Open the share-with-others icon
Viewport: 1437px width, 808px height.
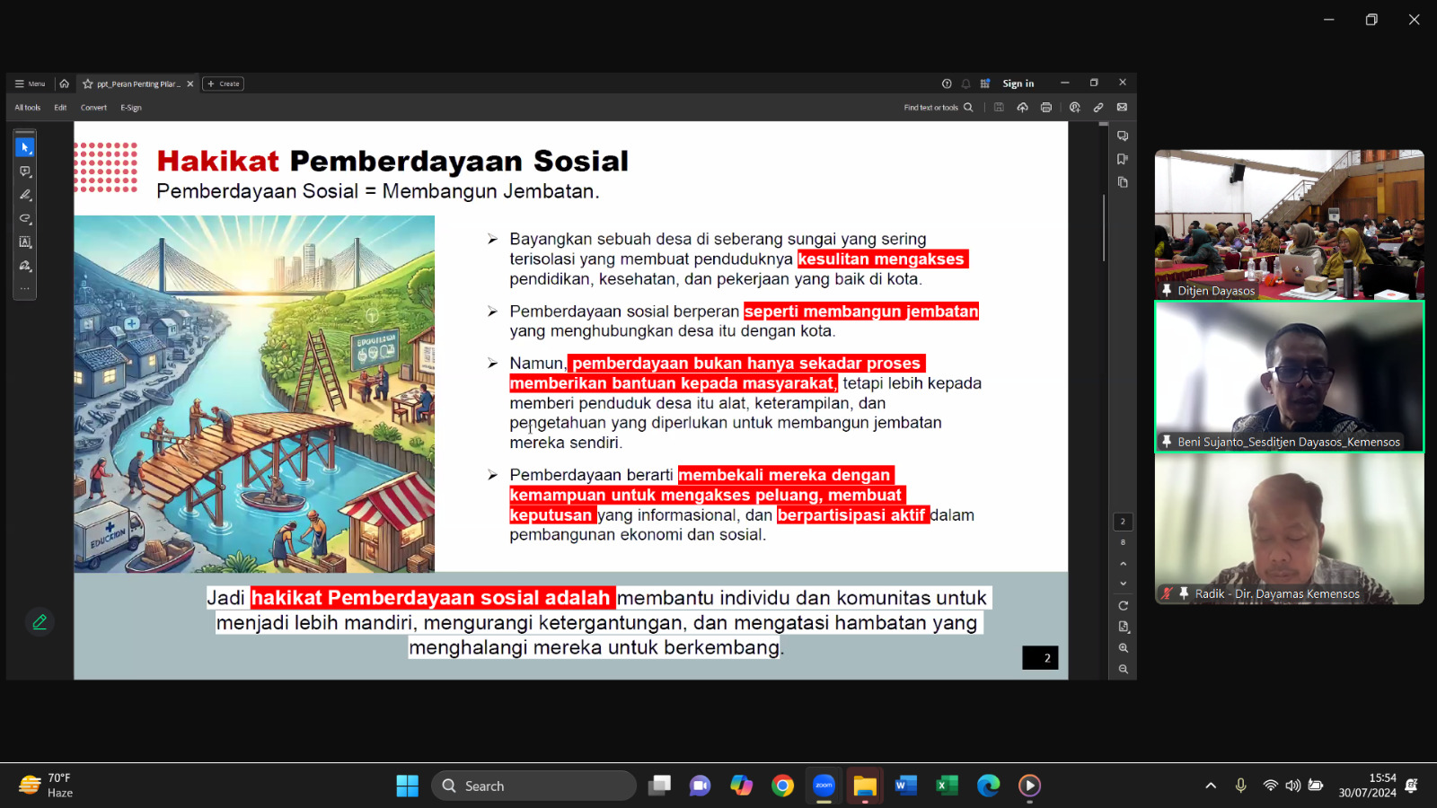click(x=1074, y=108)
